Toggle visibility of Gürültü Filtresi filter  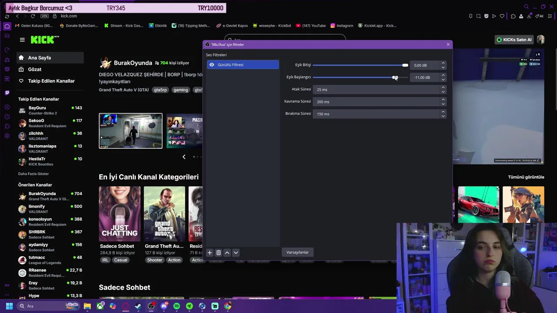click(211, 65)
